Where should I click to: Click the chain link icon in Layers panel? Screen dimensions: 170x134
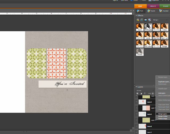coord(145,94)
